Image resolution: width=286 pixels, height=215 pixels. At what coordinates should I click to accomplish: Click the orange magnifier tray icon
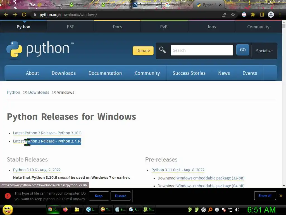pyautogui.click(x=210, y=210)
